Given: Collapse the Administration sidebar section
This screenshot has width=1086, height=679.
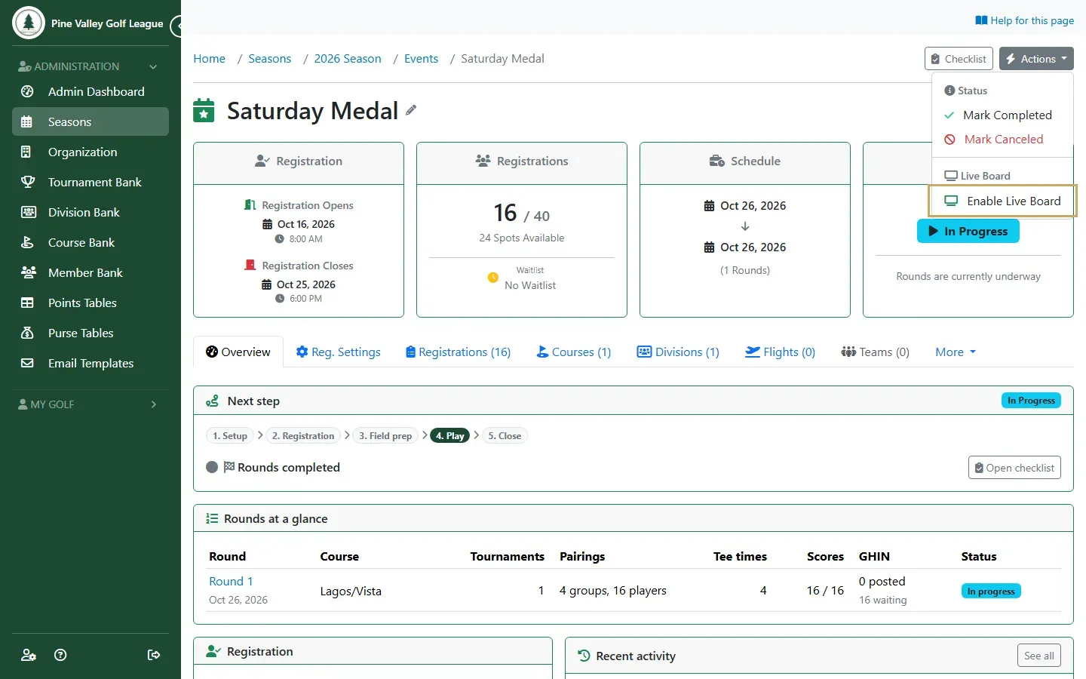Looking at the screenshot, I should coord(90,66).
